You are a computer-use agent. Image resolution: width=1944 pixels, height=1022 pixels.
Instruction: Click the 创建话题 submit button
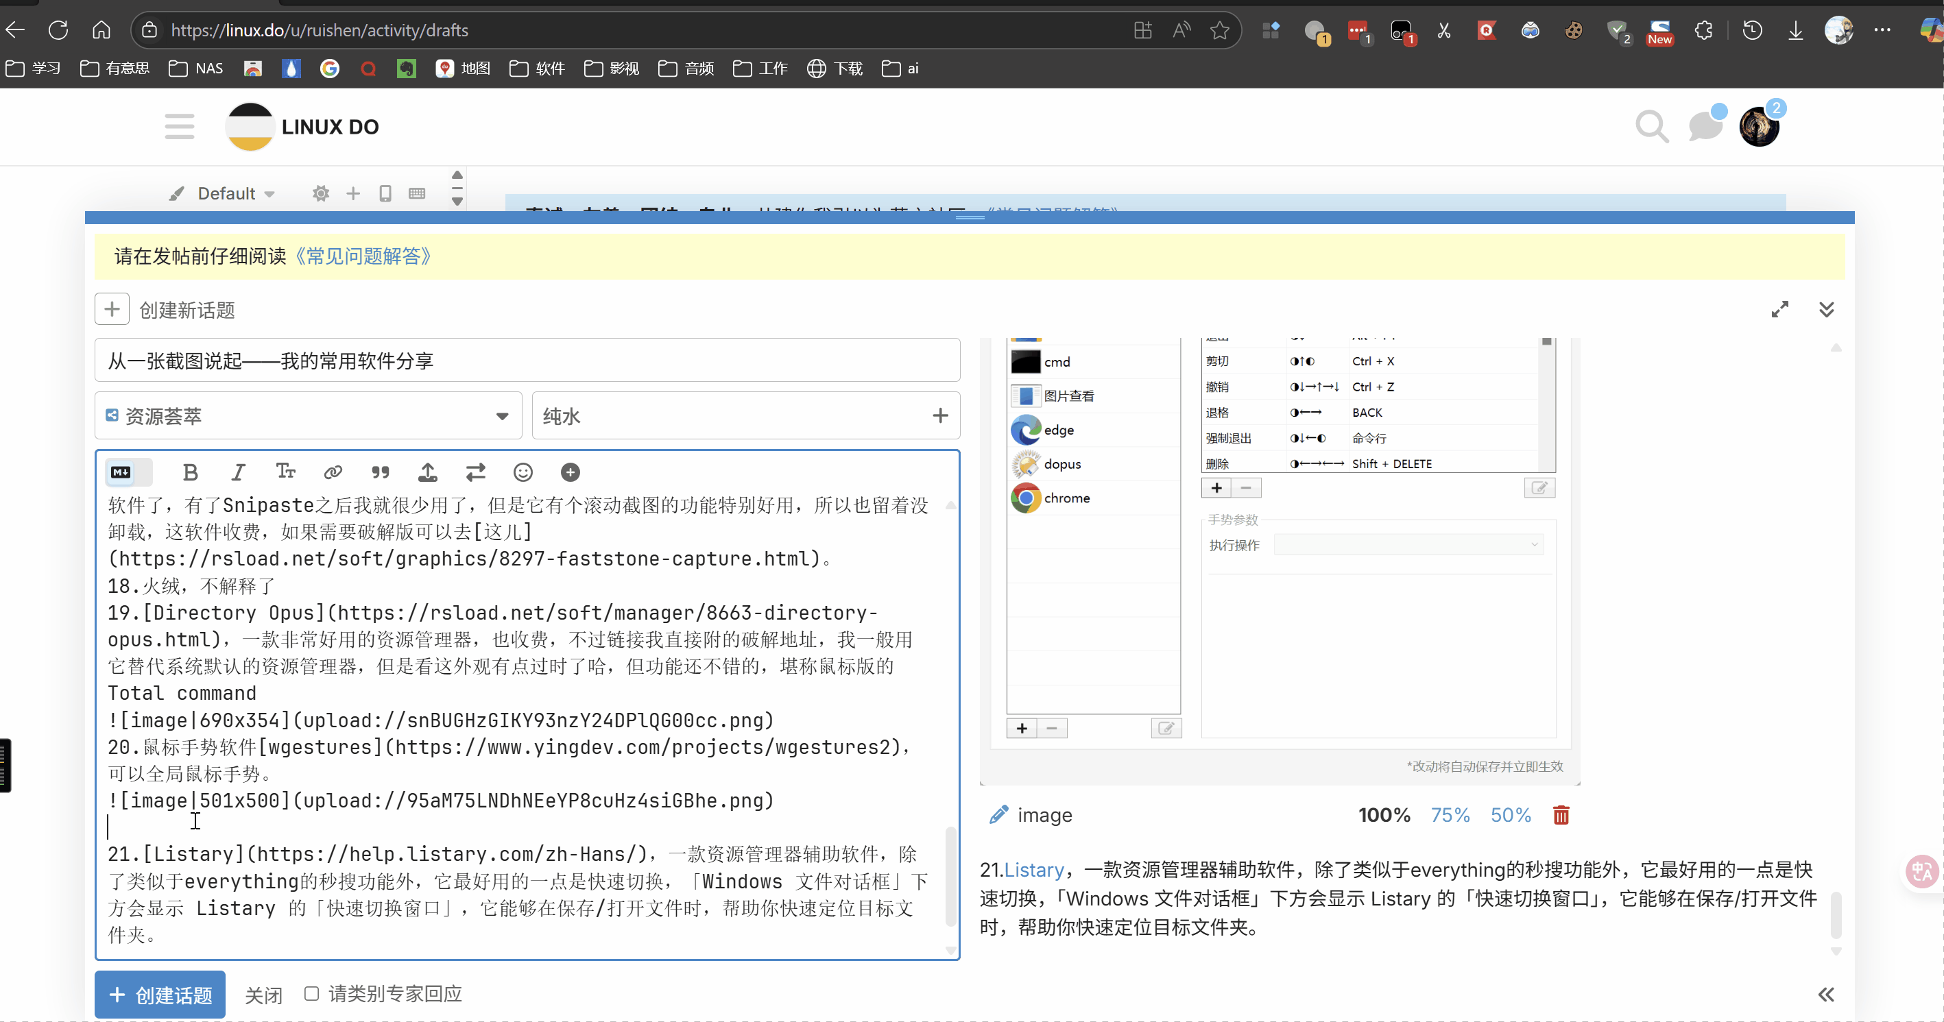160,995
